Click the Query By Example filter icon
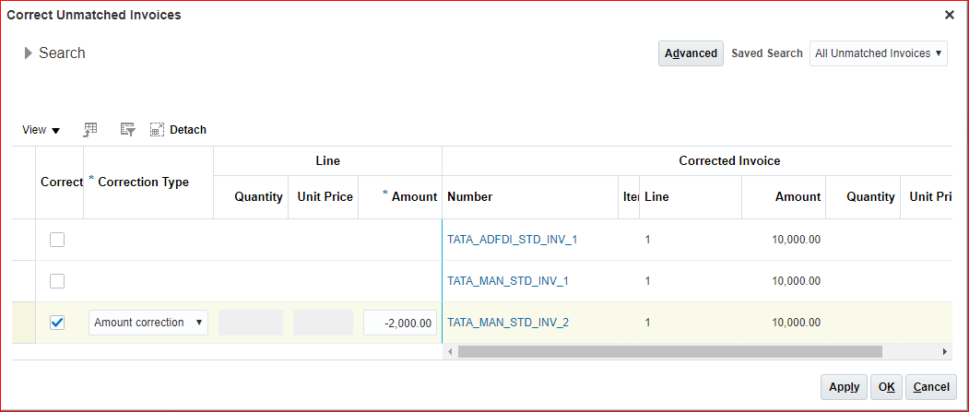This screenshot has width=969, height=412. pos(127,130)
